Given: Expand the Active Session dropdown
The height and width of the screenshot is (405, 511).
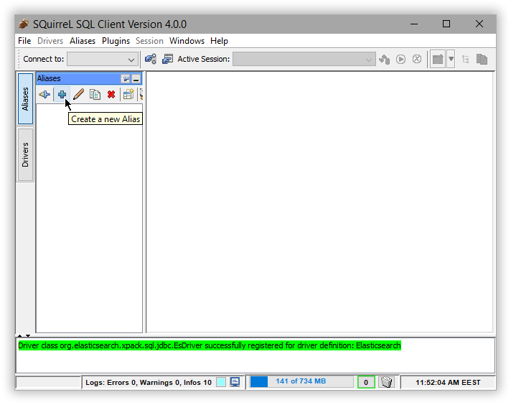Looking at the screenshot, I should (x=369, y=60).
